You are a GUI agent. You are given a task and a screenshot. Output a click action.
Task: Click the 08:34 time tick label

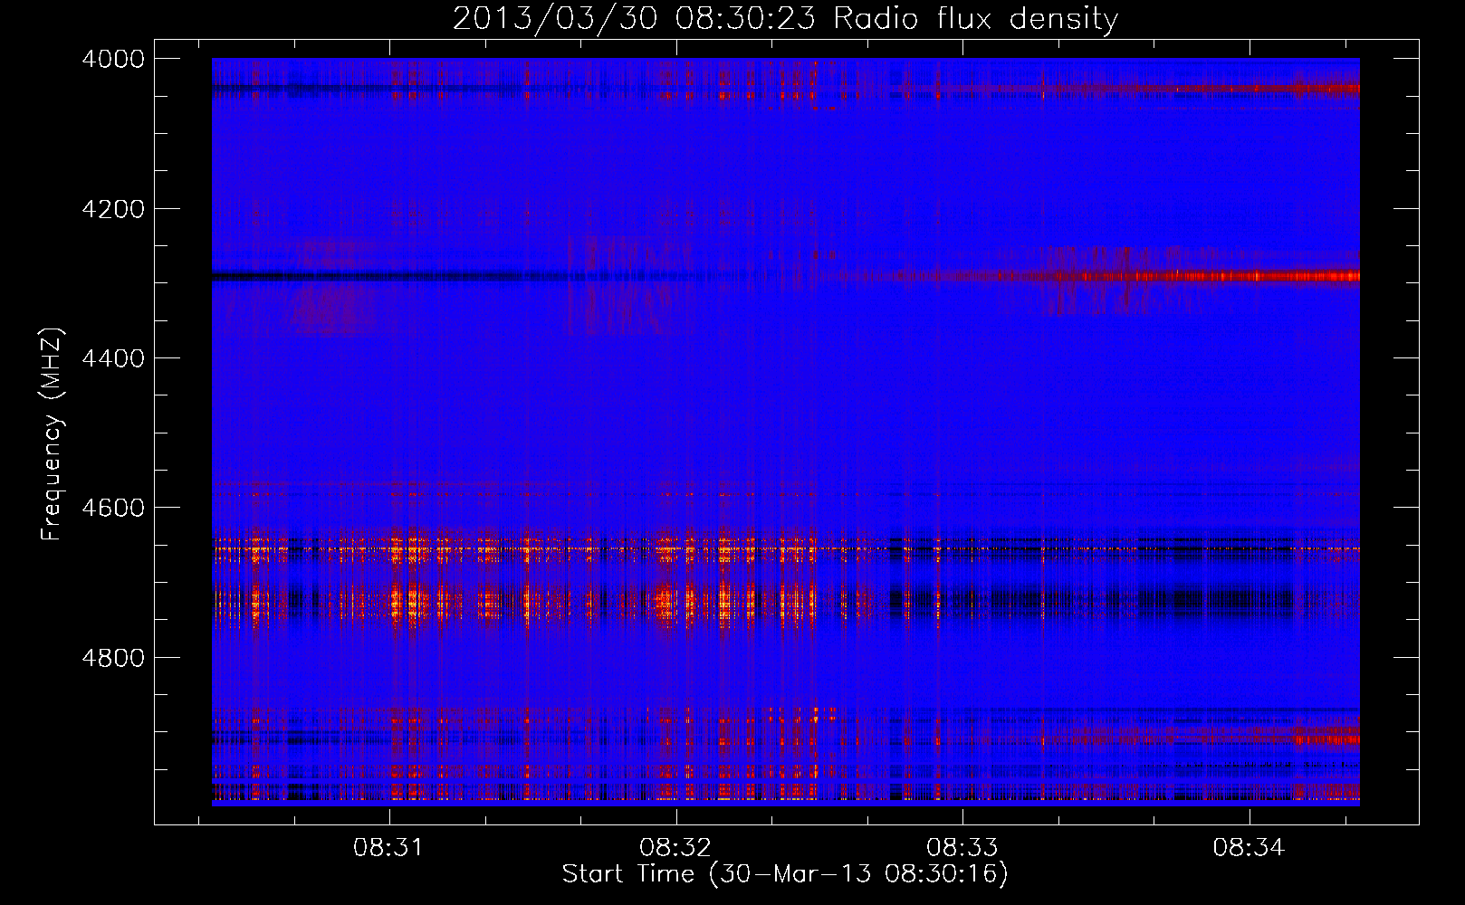click(x=1249, y=848)
